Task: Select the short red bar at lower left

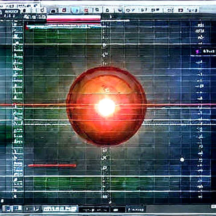Action: pos(52,165)
